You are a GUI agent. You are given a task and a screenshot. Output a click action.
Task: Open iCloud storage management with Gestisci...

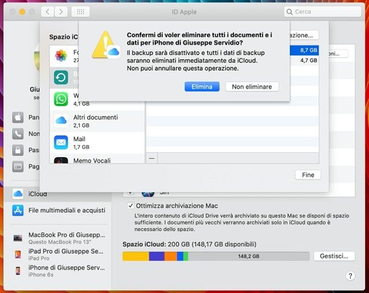coord(334,256)
